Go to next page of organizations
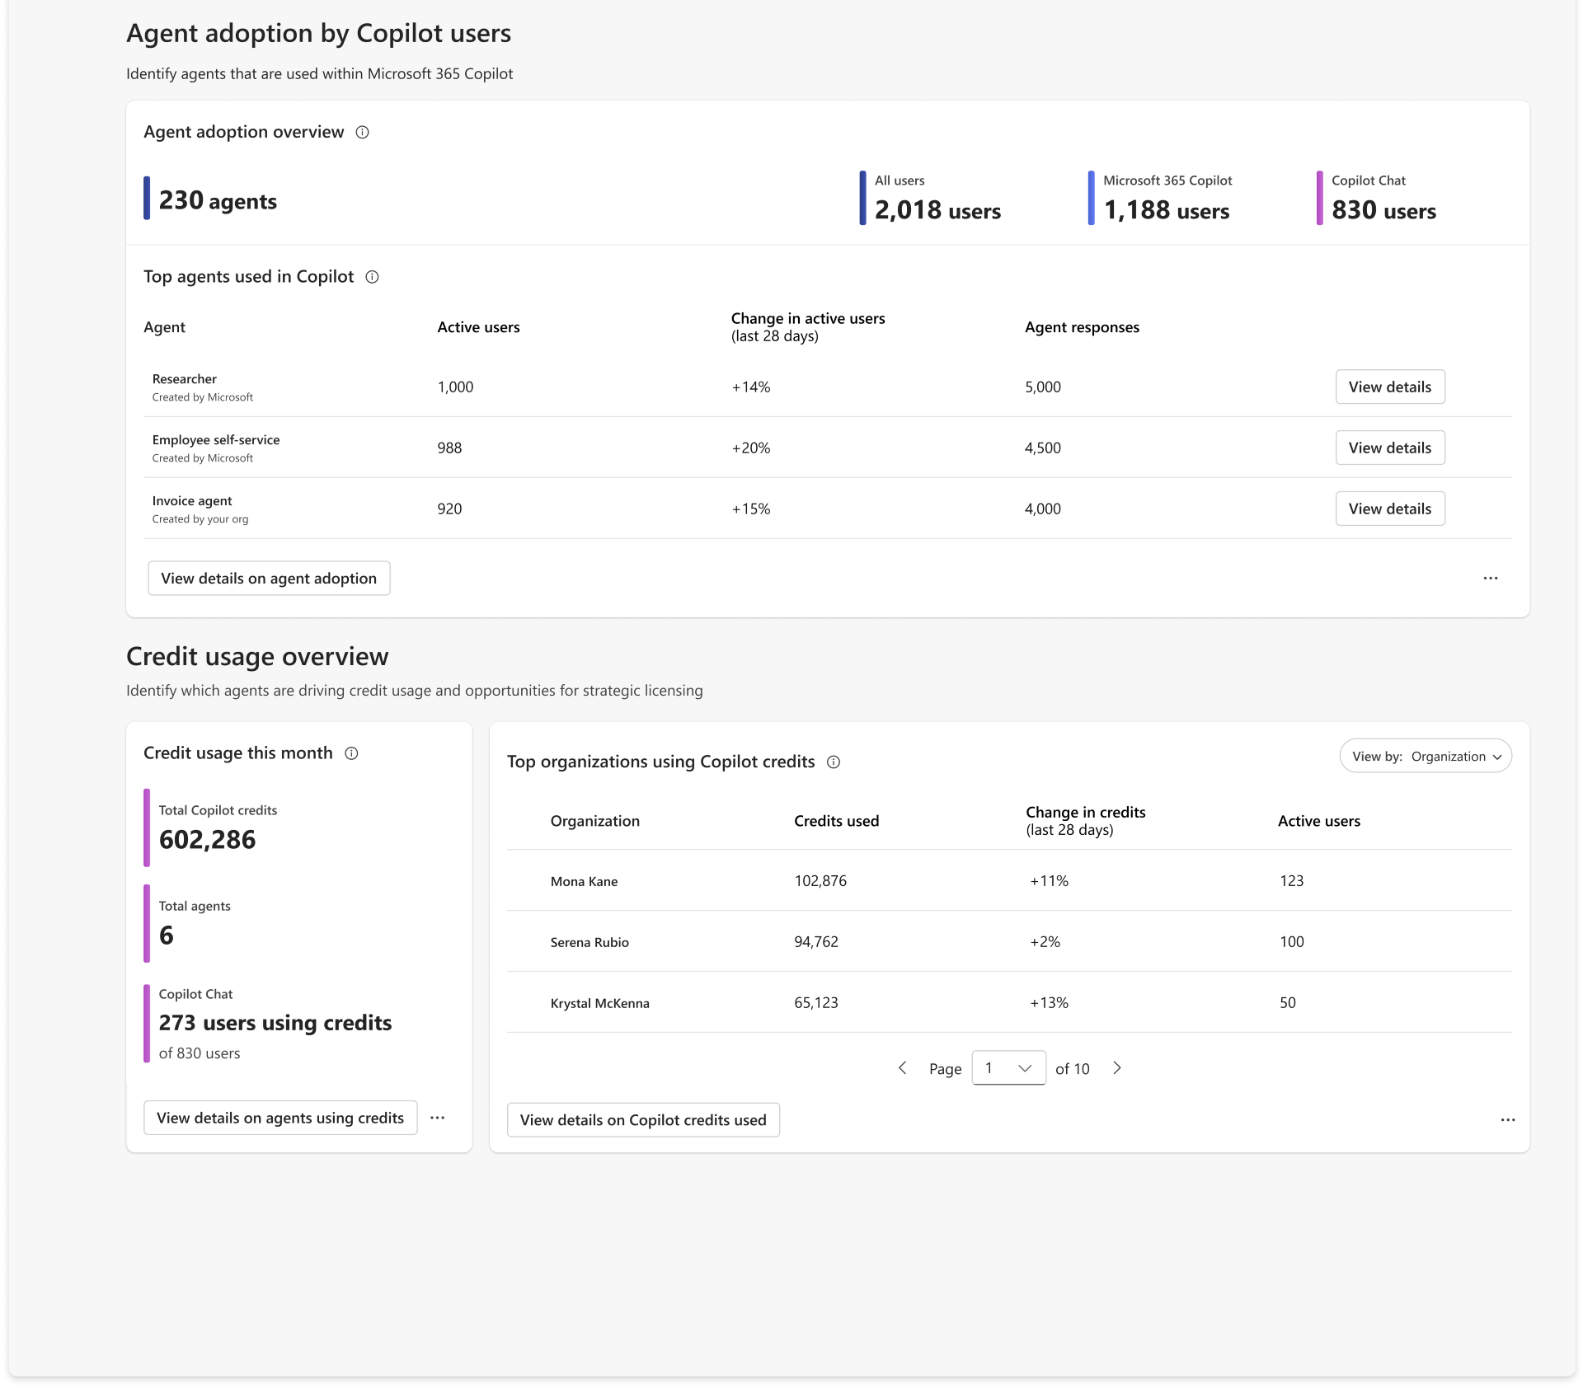 [1117, 1068]
